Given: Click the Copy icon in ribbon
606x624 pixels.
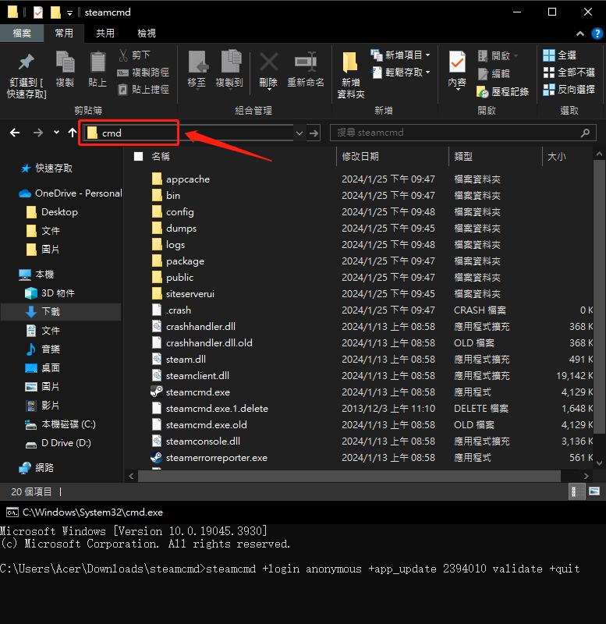Looking at the screenshot, I should pyautogui.click(x=65, y=62).
